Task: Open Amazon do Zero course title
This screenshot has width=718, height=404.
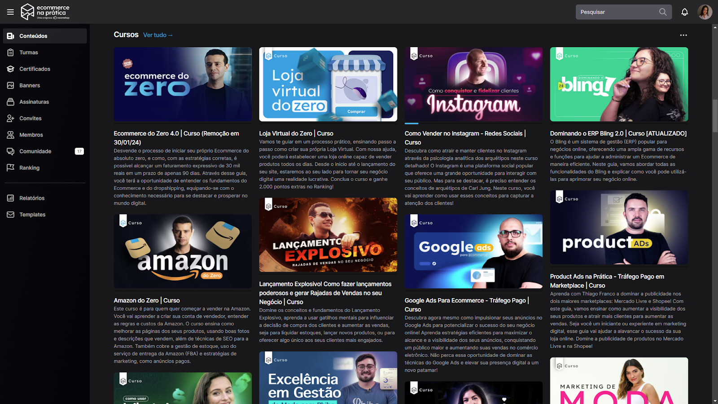Action: pos(147,300)
